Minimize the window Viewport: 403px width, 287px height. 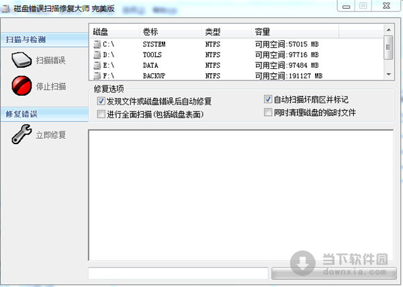346,6
